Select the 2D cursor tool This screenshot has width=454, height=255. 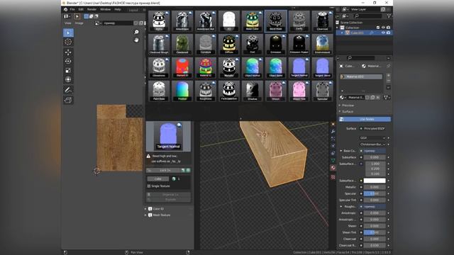(68, 42)
